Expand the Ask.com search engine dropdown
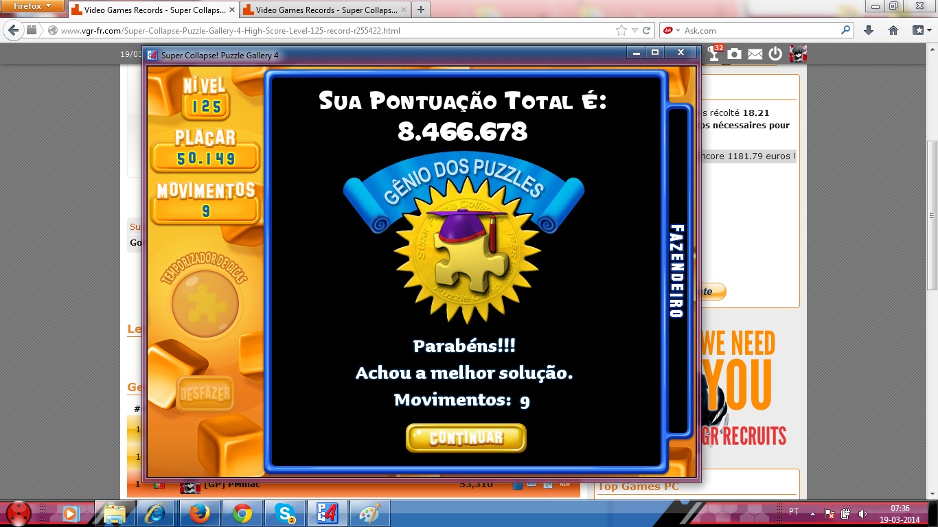The width and height of the screenshot is (938, 527). coord(678,31)
